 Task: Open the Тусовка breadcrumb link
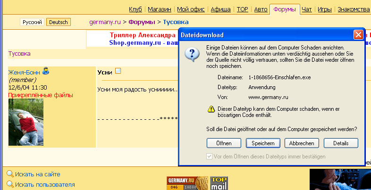pyautogui.click(x=176, y=22)
